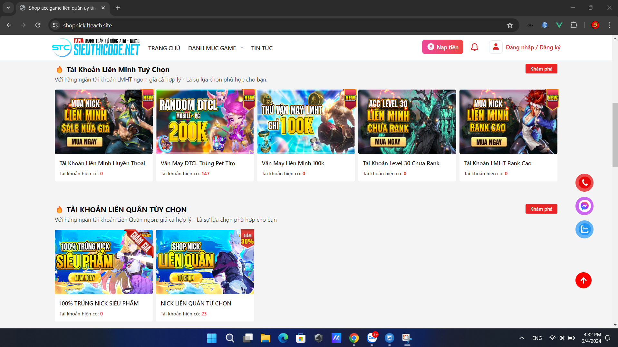
Task: Click the Đăng nhập / Đăng ký link
Action: 533,47
